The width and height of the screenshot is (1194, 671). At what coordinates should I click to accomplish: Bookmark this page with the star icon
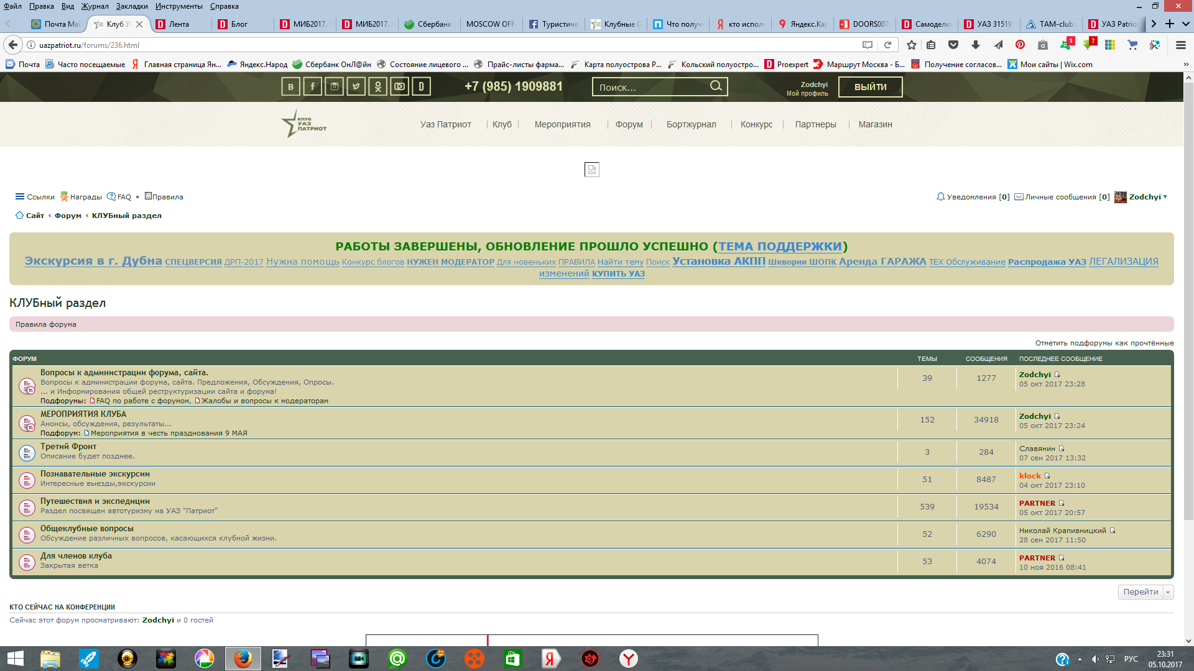pyautogui.click(x=911, y=45)
